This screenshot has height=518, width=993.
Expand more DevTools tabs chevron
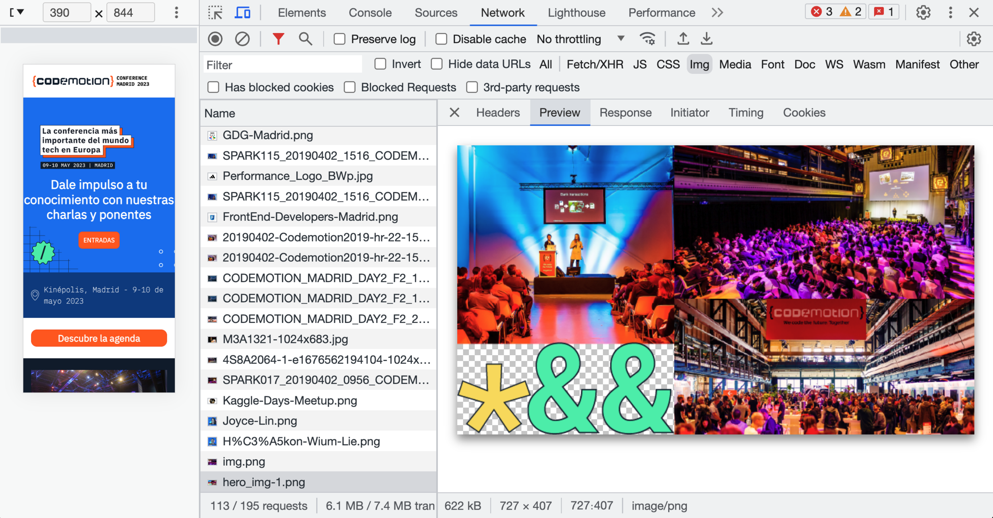[717, 13]
